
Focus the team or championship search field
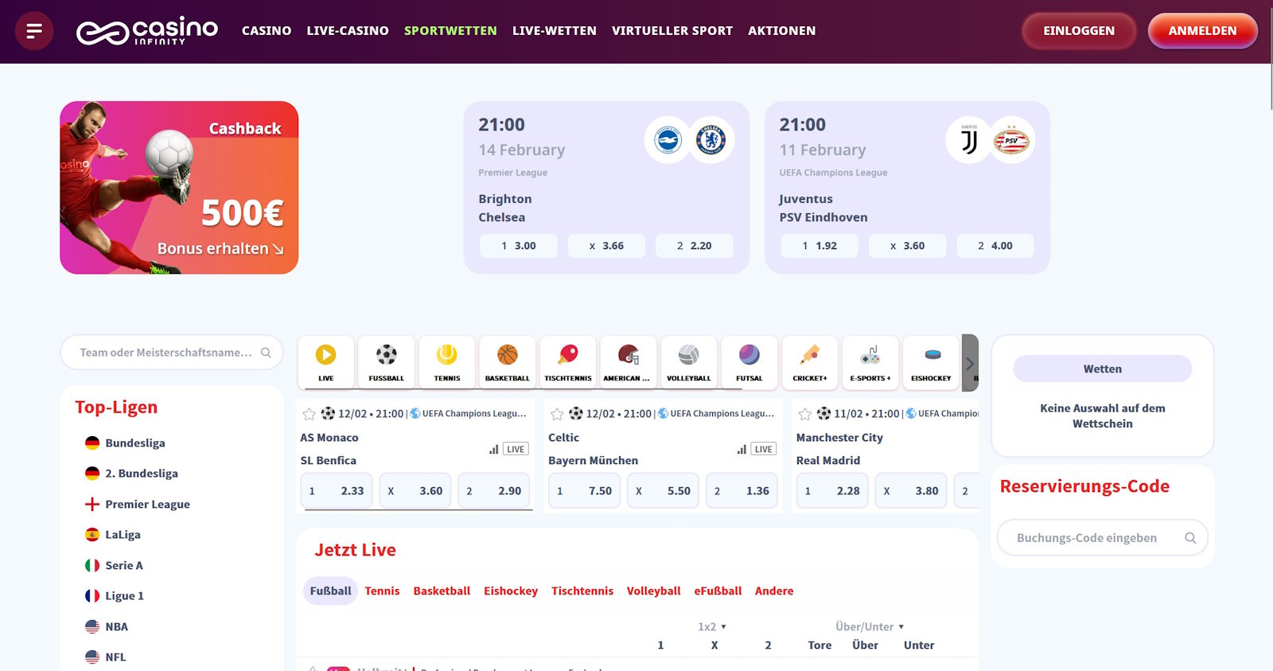(172, 353)
